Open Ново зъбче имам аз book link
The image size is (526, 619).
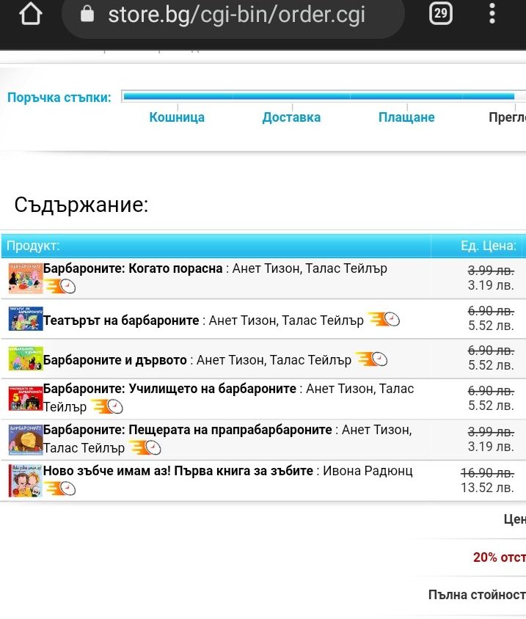click(178, 471)
